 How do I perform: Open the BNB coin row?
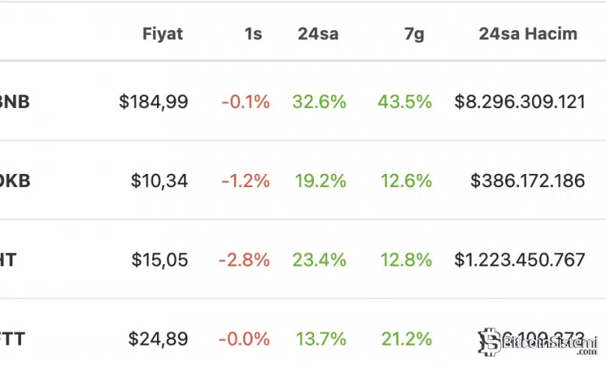16,102
